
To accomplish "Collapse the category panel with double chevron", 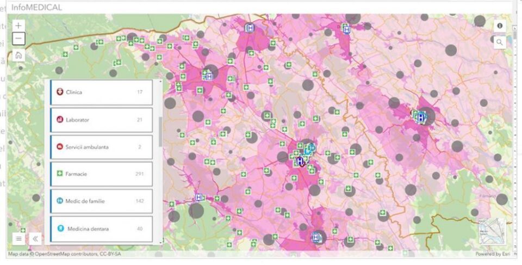I will pos(35,238).
